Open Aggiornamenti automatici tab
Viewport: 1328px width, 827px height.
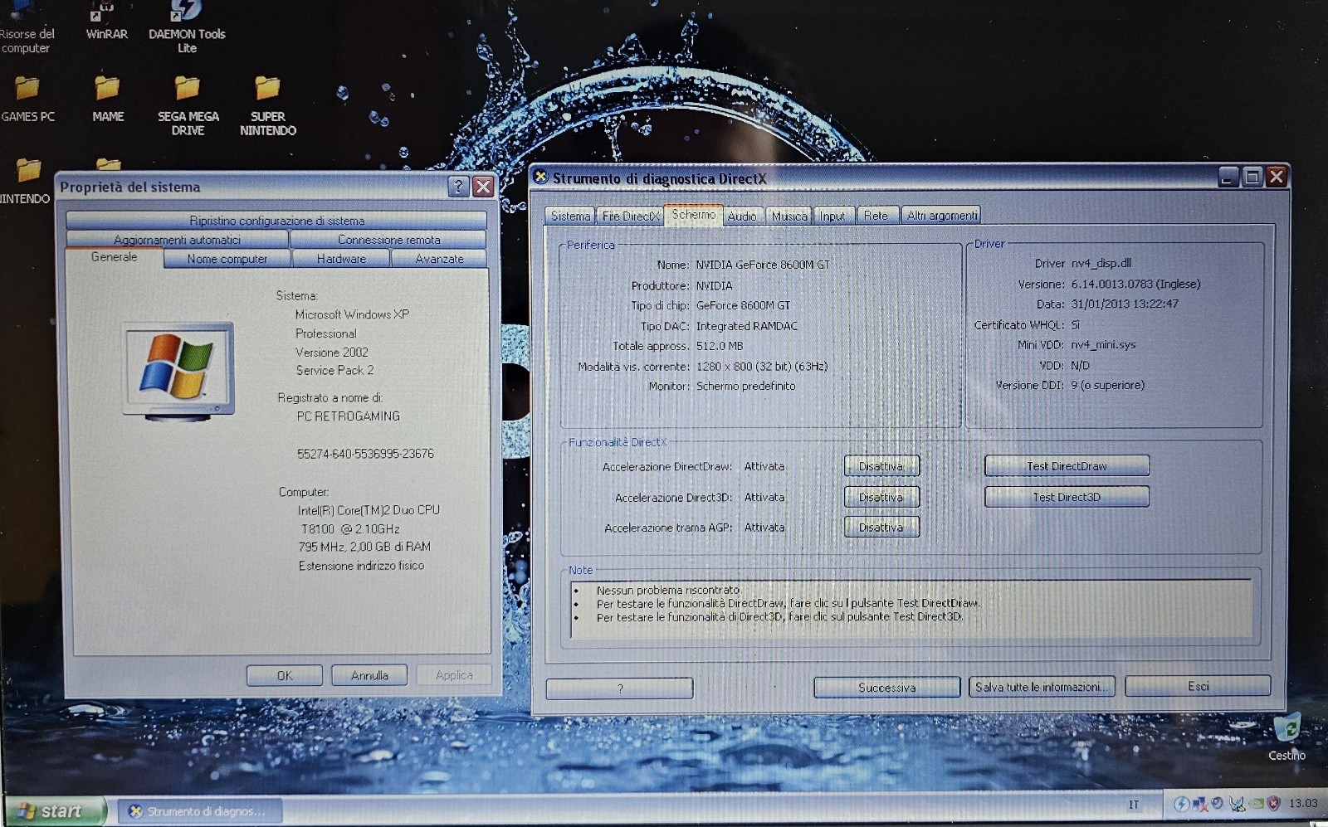177,240
